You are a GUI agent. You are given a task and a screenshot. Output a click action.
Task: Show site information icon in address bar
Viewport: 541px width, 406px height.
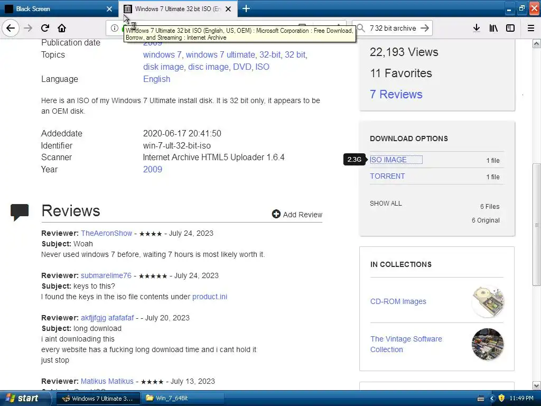114,28
